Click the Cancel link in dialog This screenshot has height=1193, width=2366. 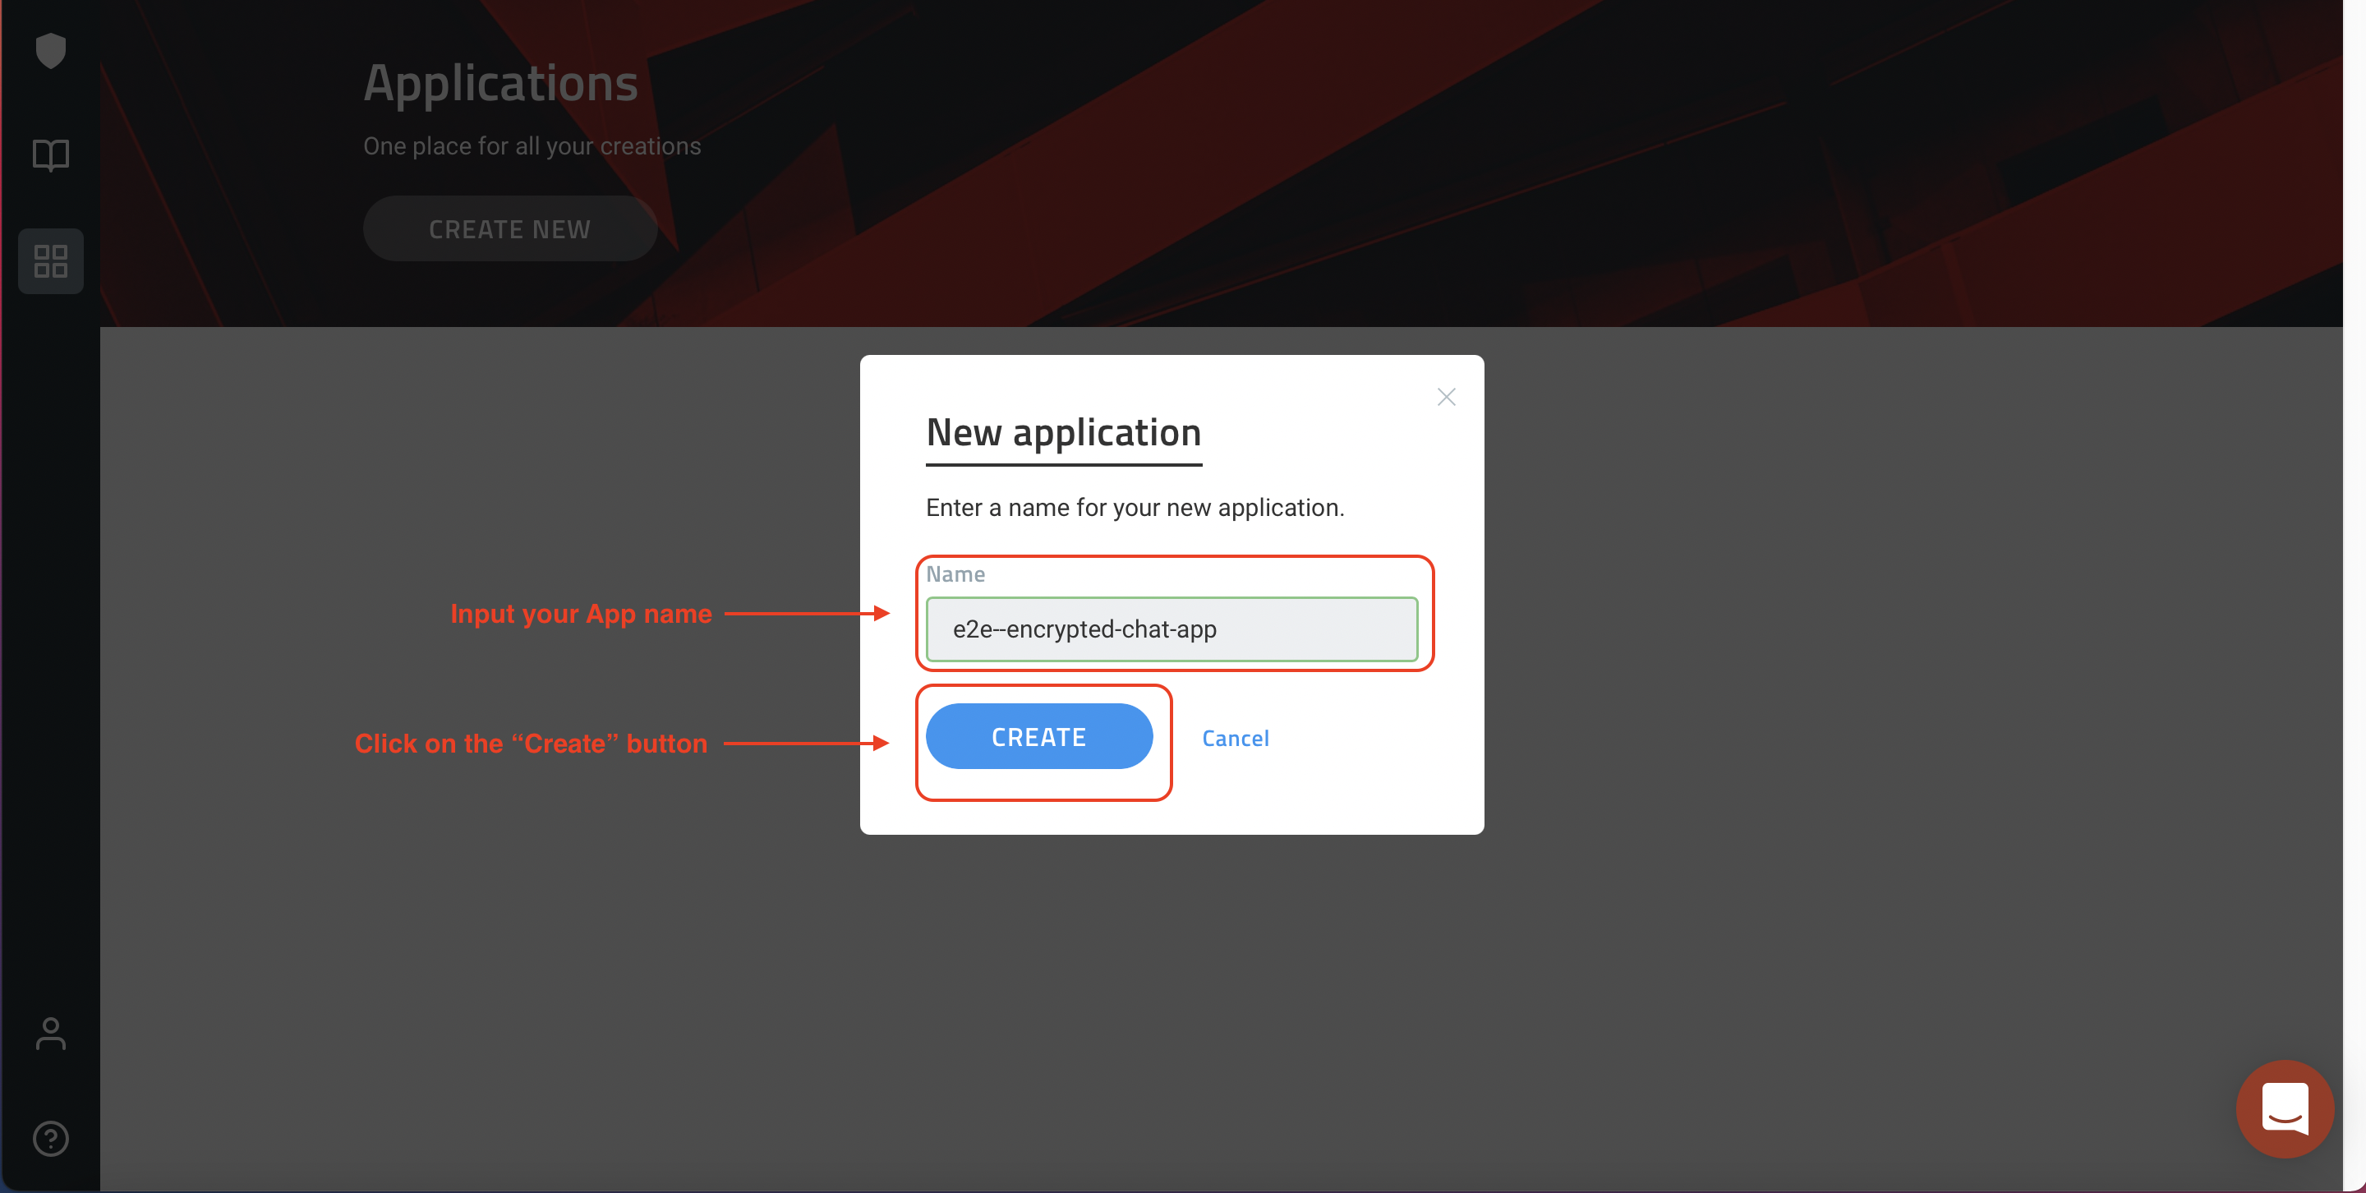[x=1235, y=736]
